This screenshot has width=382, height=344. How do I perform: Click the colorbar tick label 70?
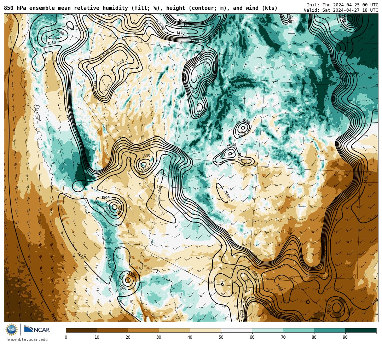pyautogui.click(x=283, y=337)
